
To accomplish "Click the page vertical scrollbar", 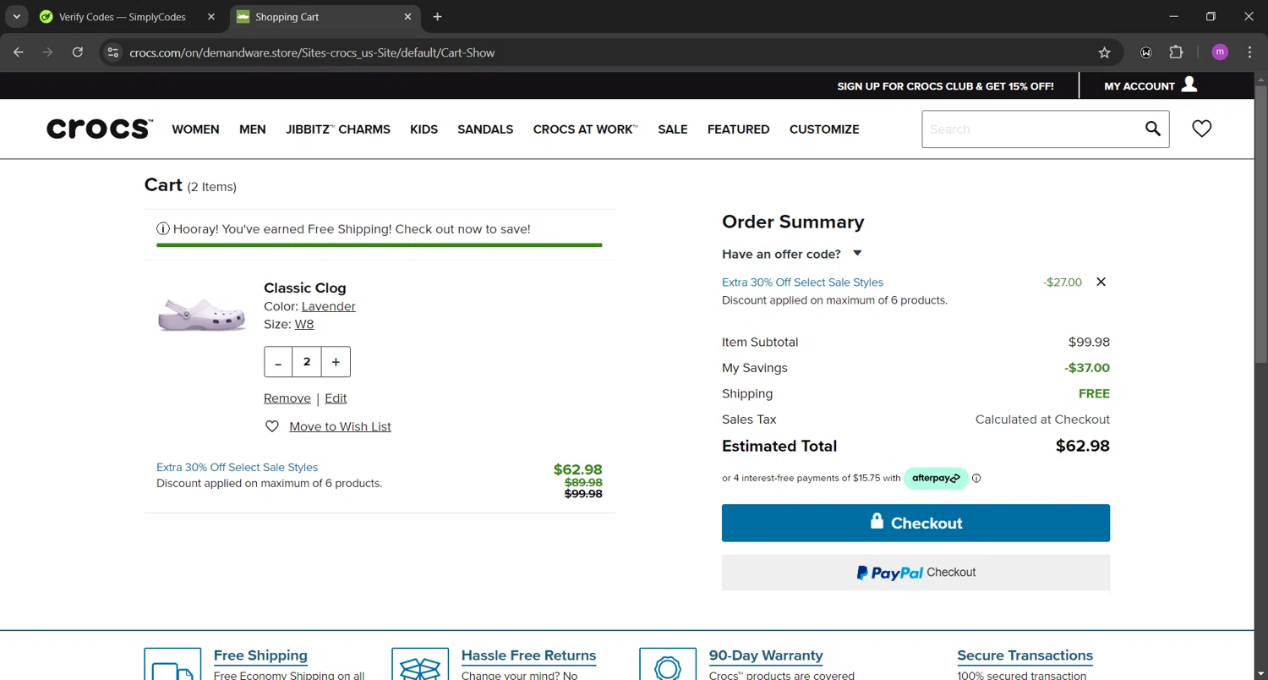I will click(1260, 224).
